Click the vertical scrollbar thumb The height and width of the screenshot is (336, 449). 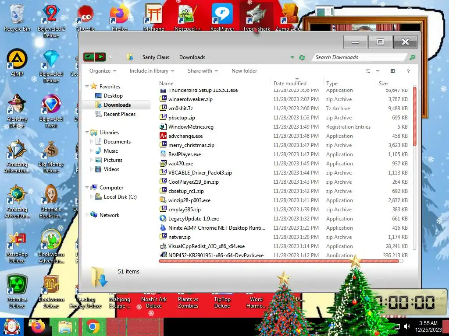pos(415,116)
